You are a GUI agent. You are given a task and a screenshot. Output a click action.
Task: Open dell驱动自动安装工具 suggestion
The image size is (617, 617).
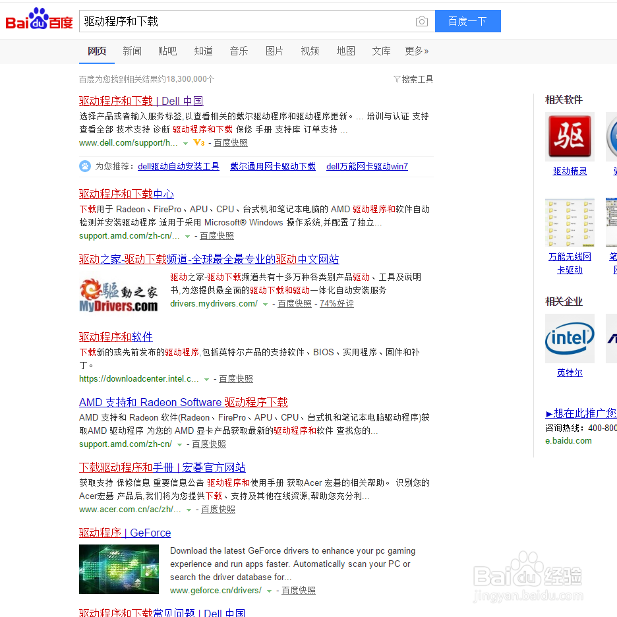click(179, 167)
